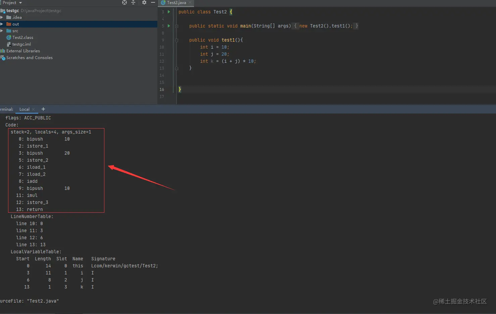Click 'Lcom/kerwin/gctest/Test2;' signature text
The image size is (496, 314).
coord(125,266)
